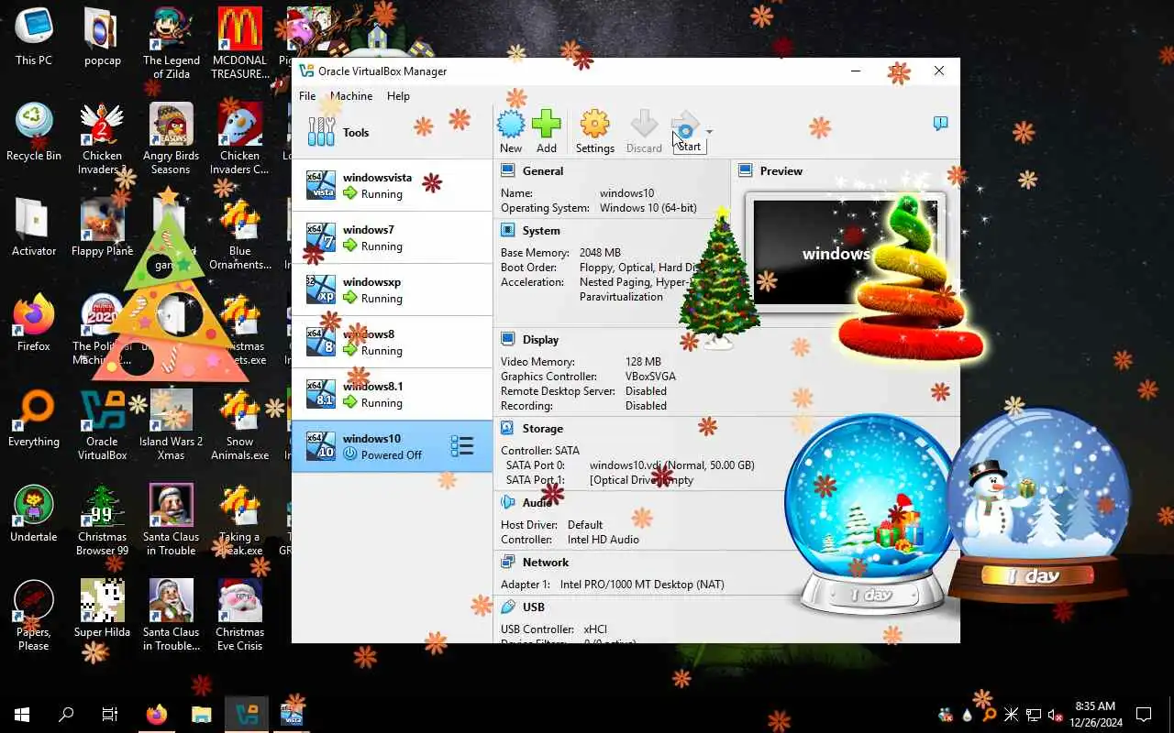Click the Preview panel header

click(x=781, y=171)
